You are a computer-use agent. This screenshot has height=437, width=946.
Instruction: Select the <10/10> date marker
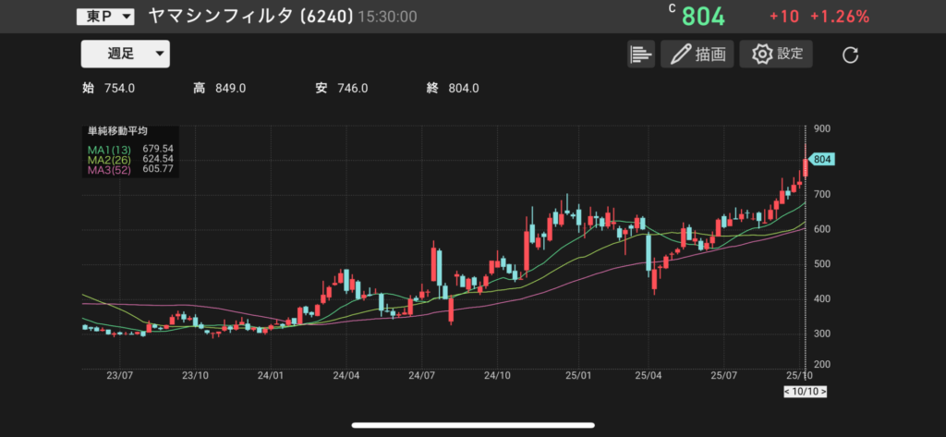click(805, 393)
